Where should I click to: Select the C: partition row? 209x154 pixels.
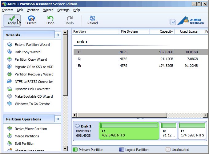click(141, 52)
